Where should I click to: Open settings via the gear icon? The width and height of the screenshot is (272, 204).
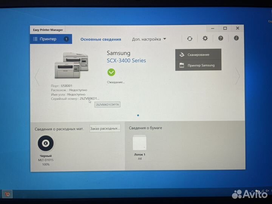(205, 38)
